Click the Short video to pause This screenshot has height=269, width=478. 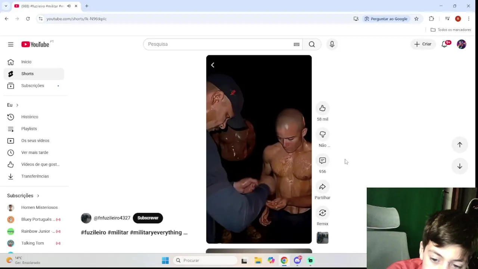click(259, 149)
